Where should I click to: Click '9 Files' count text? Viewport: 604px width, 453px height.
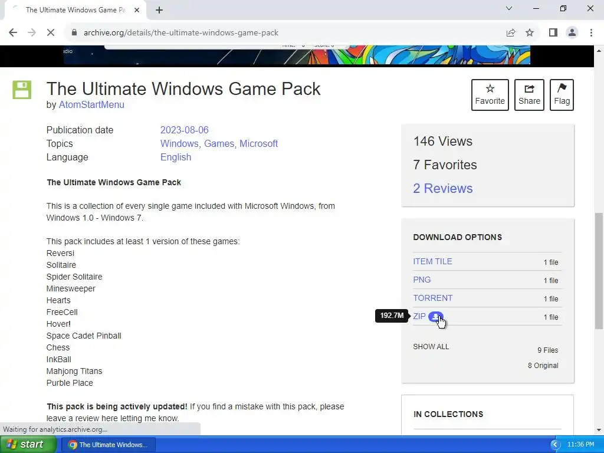click(548, 350)
